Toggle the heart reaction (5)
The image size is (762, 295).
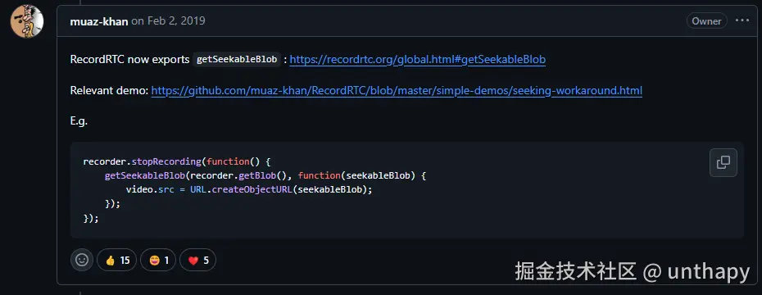pyautogui.click(x=197, y=261)
